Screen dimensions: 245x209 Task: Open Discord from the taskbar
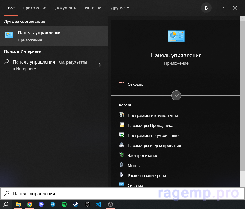point(41,204)
